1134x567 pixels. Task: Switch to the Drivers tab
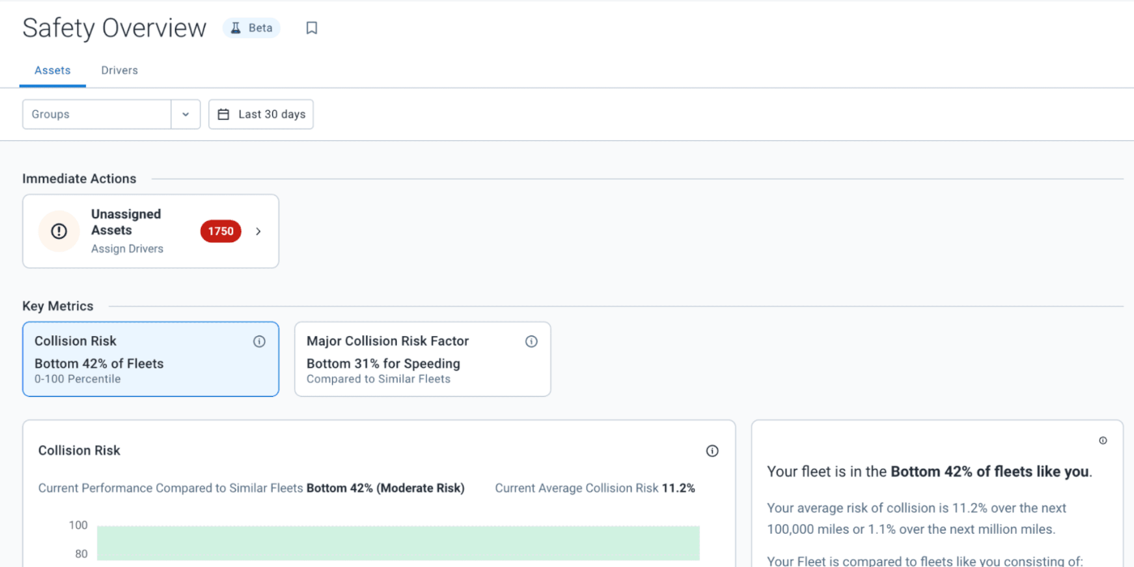tap(120, 70)
